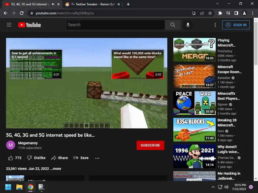Click the Minecraft game card thumbnail
Image resolution: width=258 pixels, height=193 pixels.
tap(15, 178)
